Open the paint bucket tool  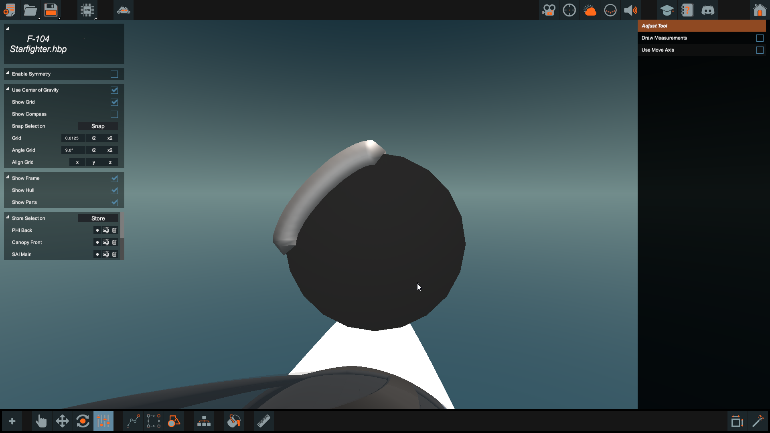point(234,421)
